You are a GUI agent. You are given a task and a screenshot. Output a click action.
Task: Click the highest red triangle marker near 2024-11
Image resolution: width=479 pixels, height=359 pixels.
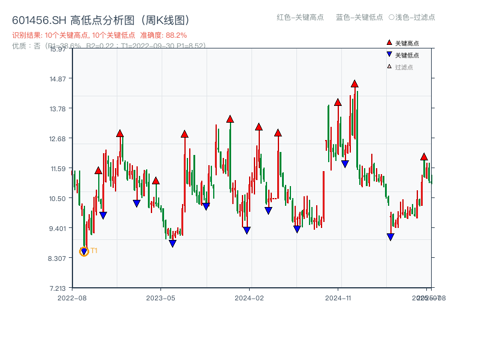tap(356, 85)
